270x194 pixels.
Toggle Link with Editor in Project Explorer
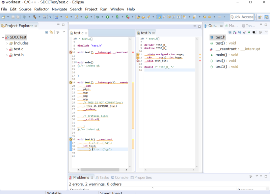pos(51,32)
